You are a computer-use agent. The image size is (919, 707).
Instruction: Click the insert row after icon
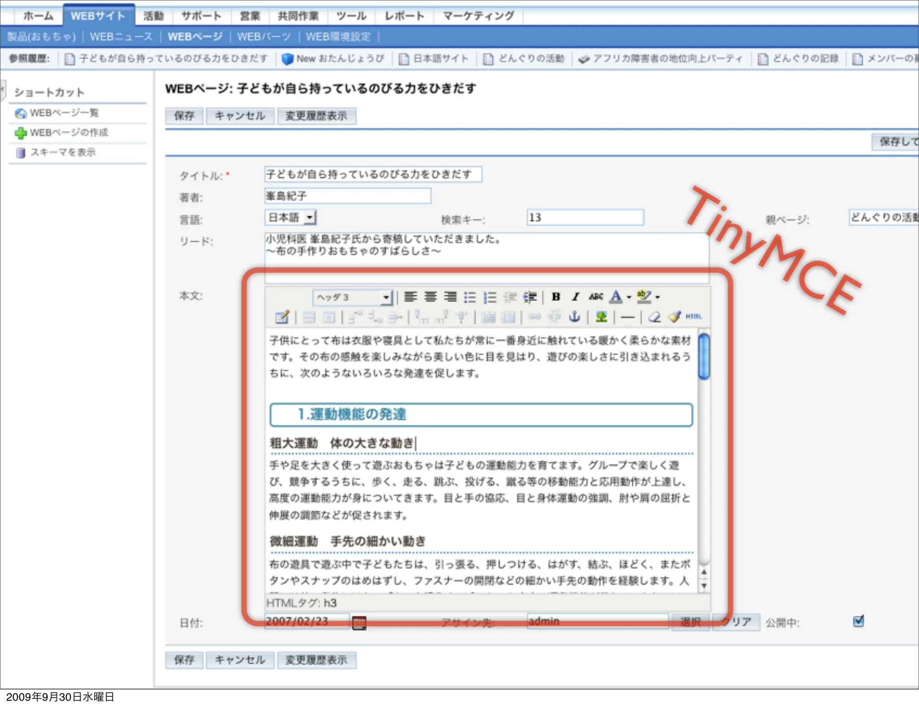(375, 317)
